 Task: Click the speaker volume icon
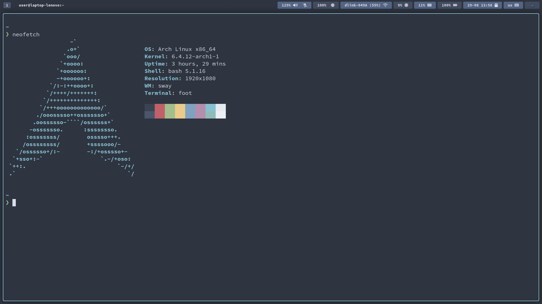(295, 5)
